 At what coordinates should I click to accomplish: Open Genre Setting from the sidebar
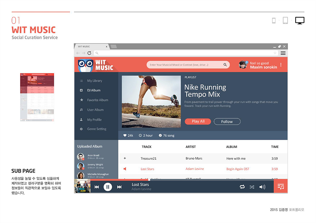96,129
